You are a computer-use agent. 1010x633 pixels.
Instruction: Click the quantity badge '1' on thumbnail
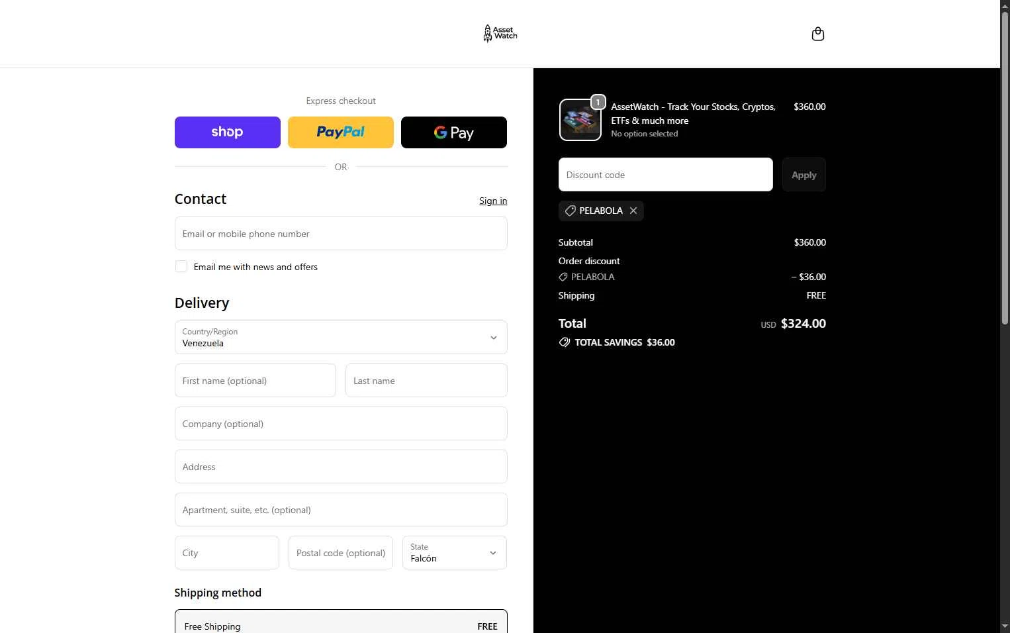598,102
